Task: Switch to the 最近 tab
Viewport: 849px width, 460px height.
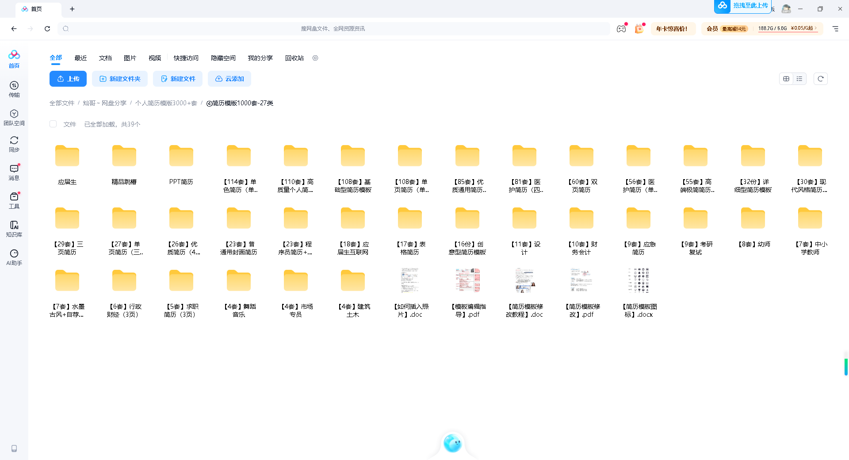Action: pyautogui.click(x=80, y=58)
